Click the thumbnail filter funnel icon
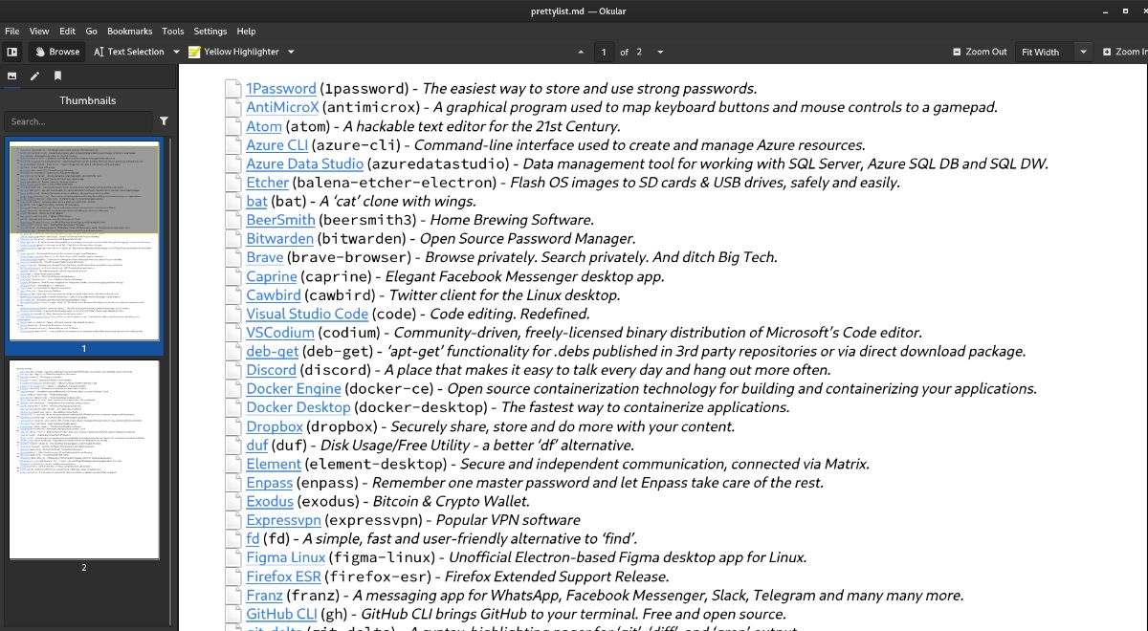The height and width of the screenshot is (631, 1148). pos(165,121)
